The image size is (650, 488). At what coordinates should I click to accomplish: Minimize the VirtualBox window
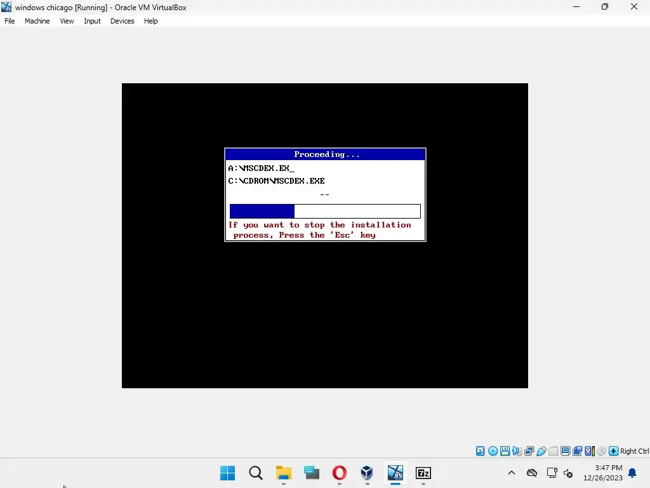[576, 6]
